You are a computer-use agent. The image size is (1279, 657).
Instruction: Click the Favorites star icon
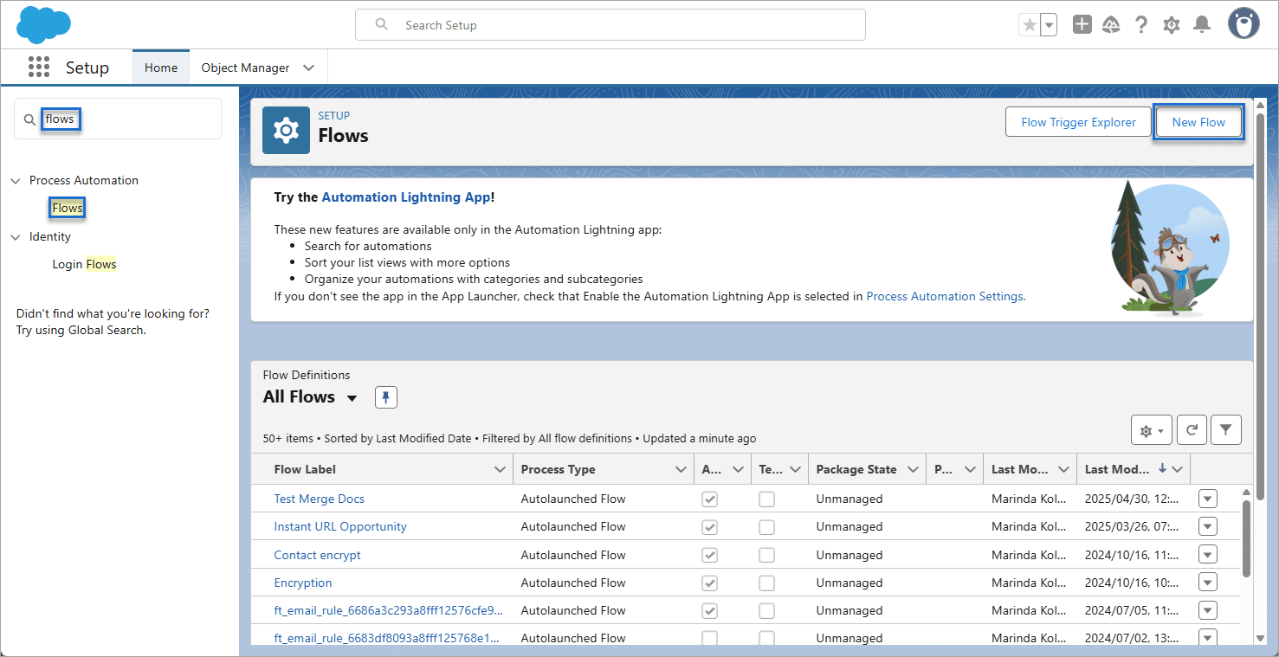[x=1030, y=25]
